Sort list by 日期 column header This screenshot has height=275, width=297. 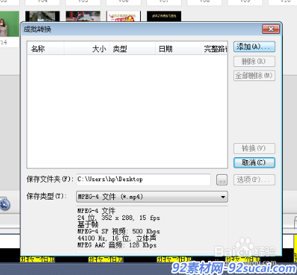(178, 49)
